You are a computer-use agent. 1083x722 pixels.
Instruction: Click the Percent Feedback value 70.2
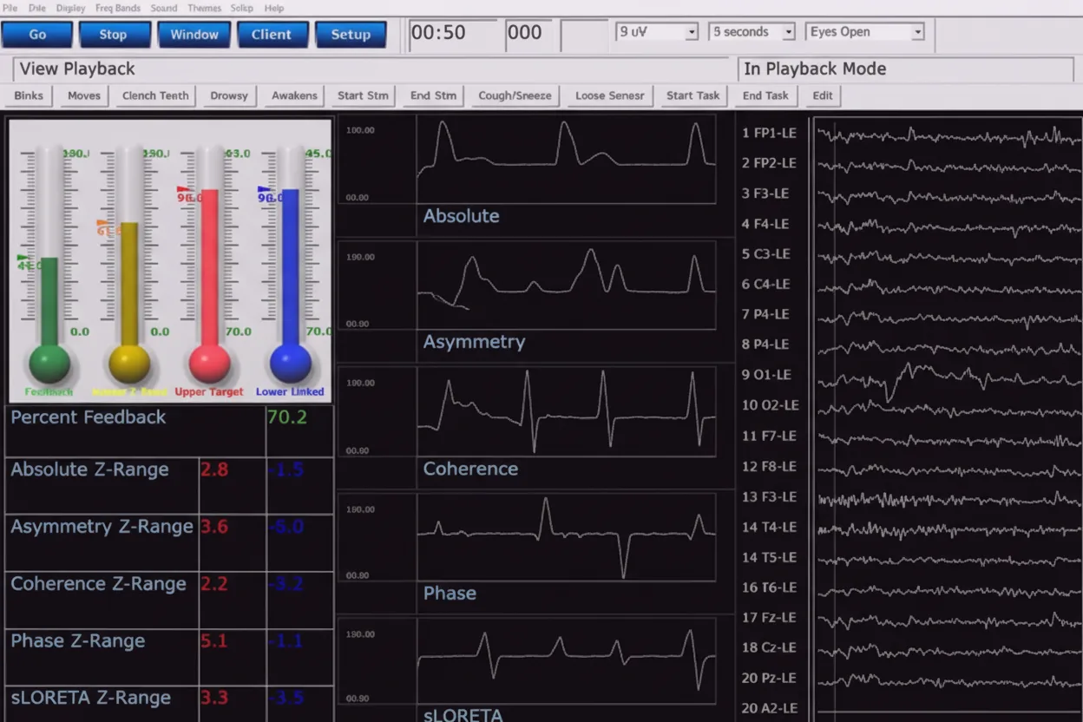point(287,417)
